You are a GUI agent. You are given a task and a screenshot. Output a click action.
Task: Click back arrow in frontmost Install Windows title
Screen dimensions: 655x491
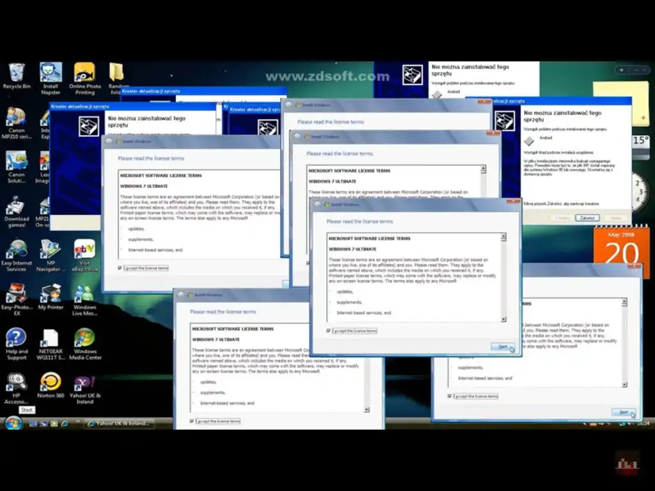coord(317,204)
